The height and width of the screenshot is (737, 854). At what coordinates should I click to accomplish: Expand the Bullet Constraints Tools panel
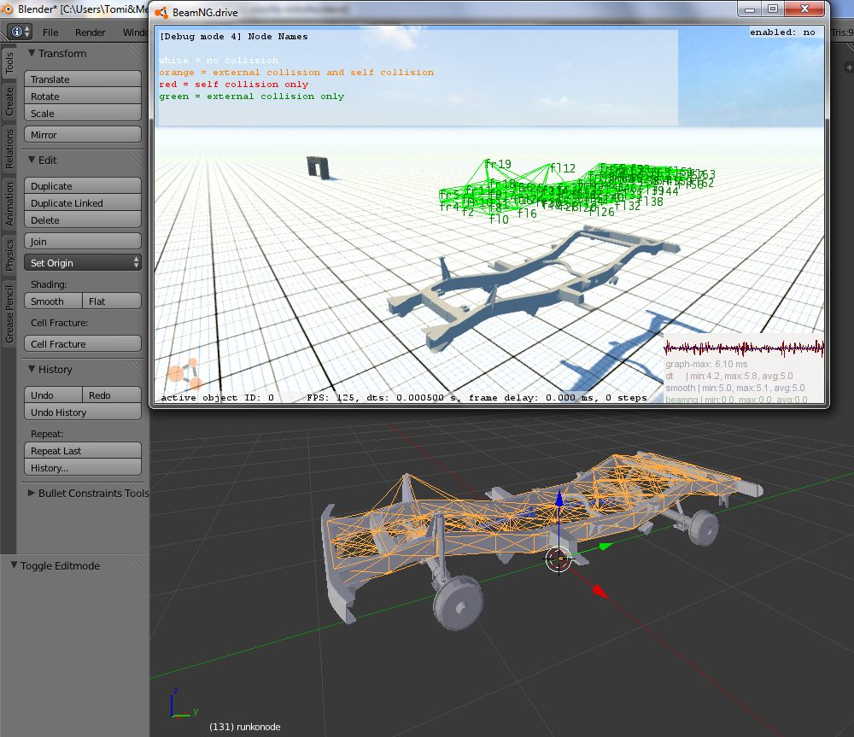click(x=32, y=493)
